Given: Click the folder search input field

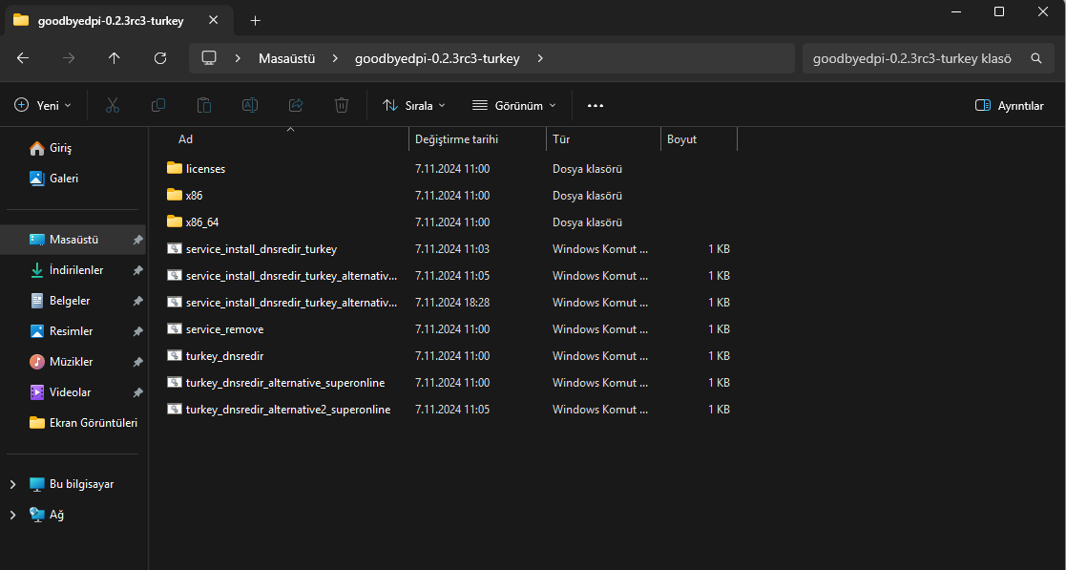Looking at the screenshot, I should coord(911,58).
